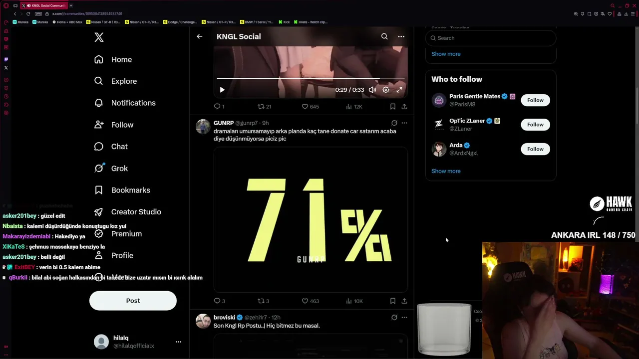Follow OpTic ZLaner
639x359 pixels.
click(x=535, y=125)
